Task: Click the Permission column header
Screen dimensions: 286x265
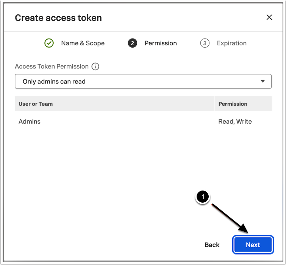Action: tap(233, 104)
